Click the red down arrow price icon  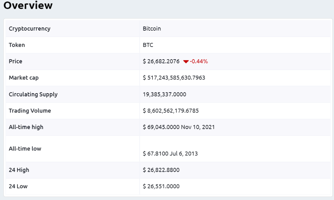pyautogui.click(x=186, y=62)
